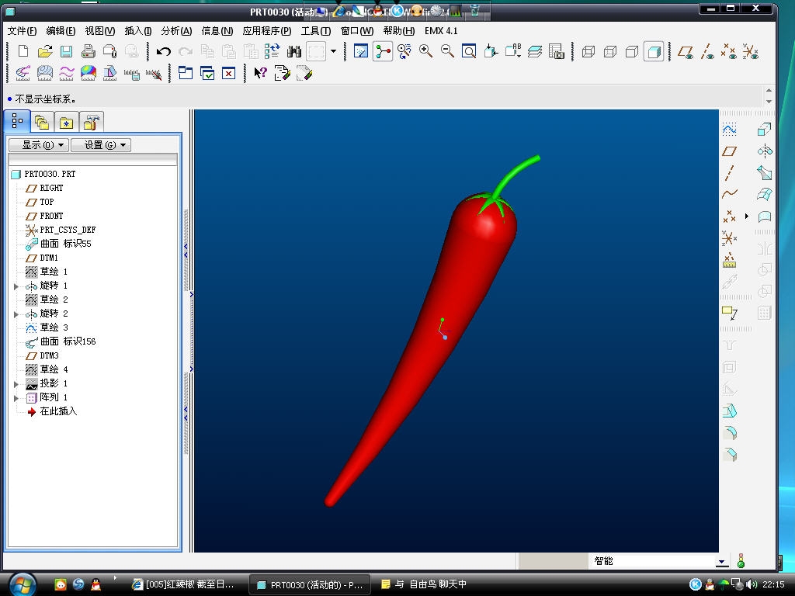Open the 分析(A) menu
Image resolution: width=795 pixels, height=596 pixels.
(176, 31)
